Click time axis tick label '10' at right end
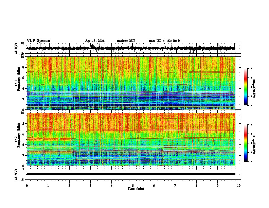 [239, 186]
